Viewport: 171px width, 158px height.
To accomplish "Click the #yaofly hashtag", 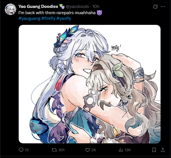I will 64,18.
